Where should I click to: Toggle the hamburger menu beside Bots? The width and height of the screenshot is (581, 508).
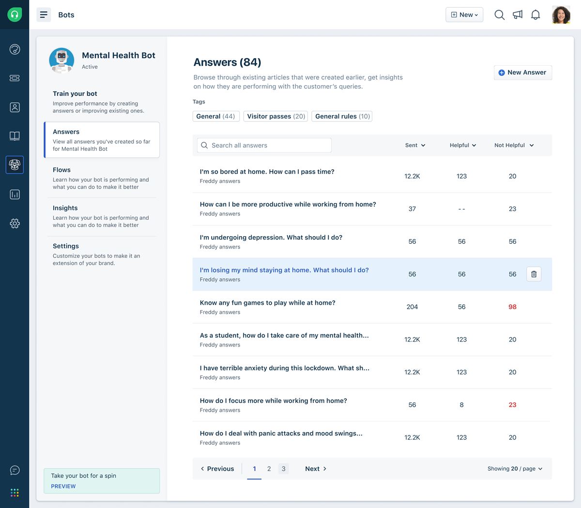click(44, 15)
